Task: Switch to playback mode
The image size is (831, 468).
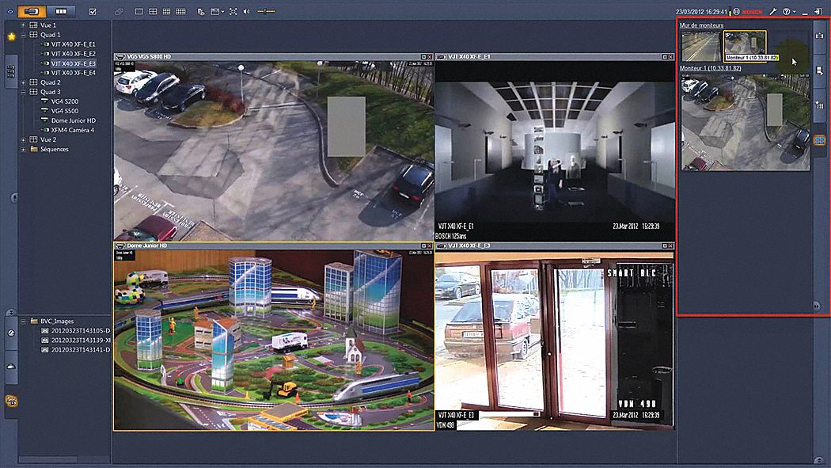Action: click(x=63, y=11)
